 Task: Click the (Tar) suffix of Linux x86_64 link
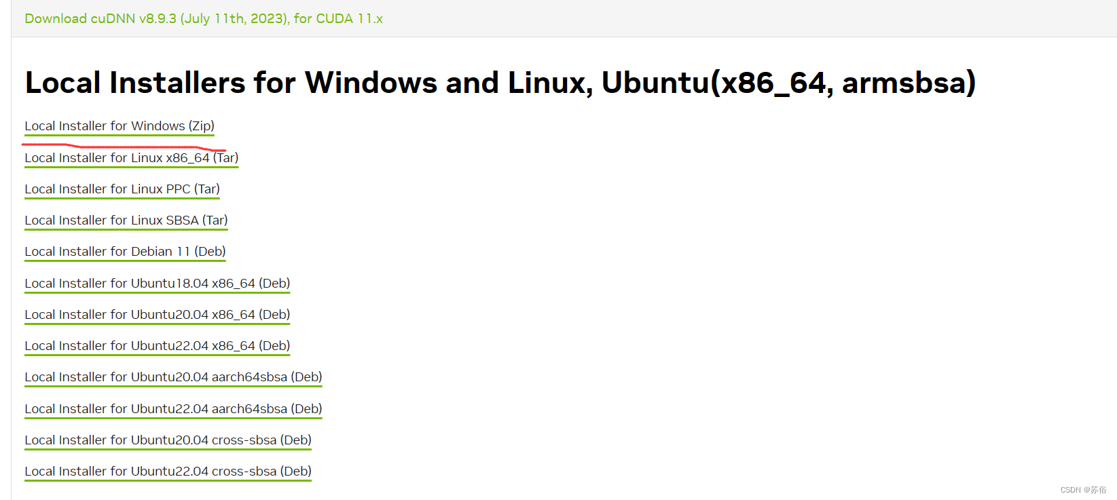pyautogui.click(x=225, y=157)
